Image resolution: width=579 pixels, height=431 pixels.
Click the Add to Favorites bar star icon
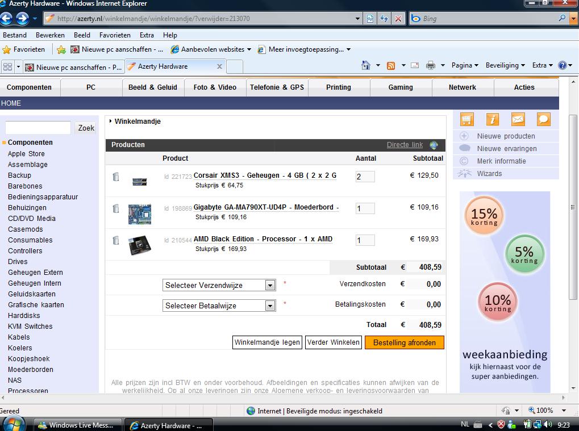coord(61,49)
